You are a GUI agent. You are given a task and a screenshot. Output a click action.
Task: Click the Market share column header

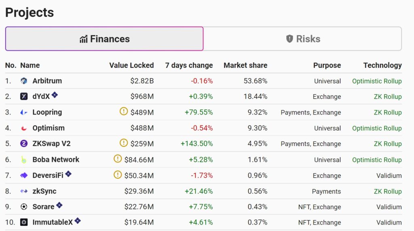click(x=245, y=65)
